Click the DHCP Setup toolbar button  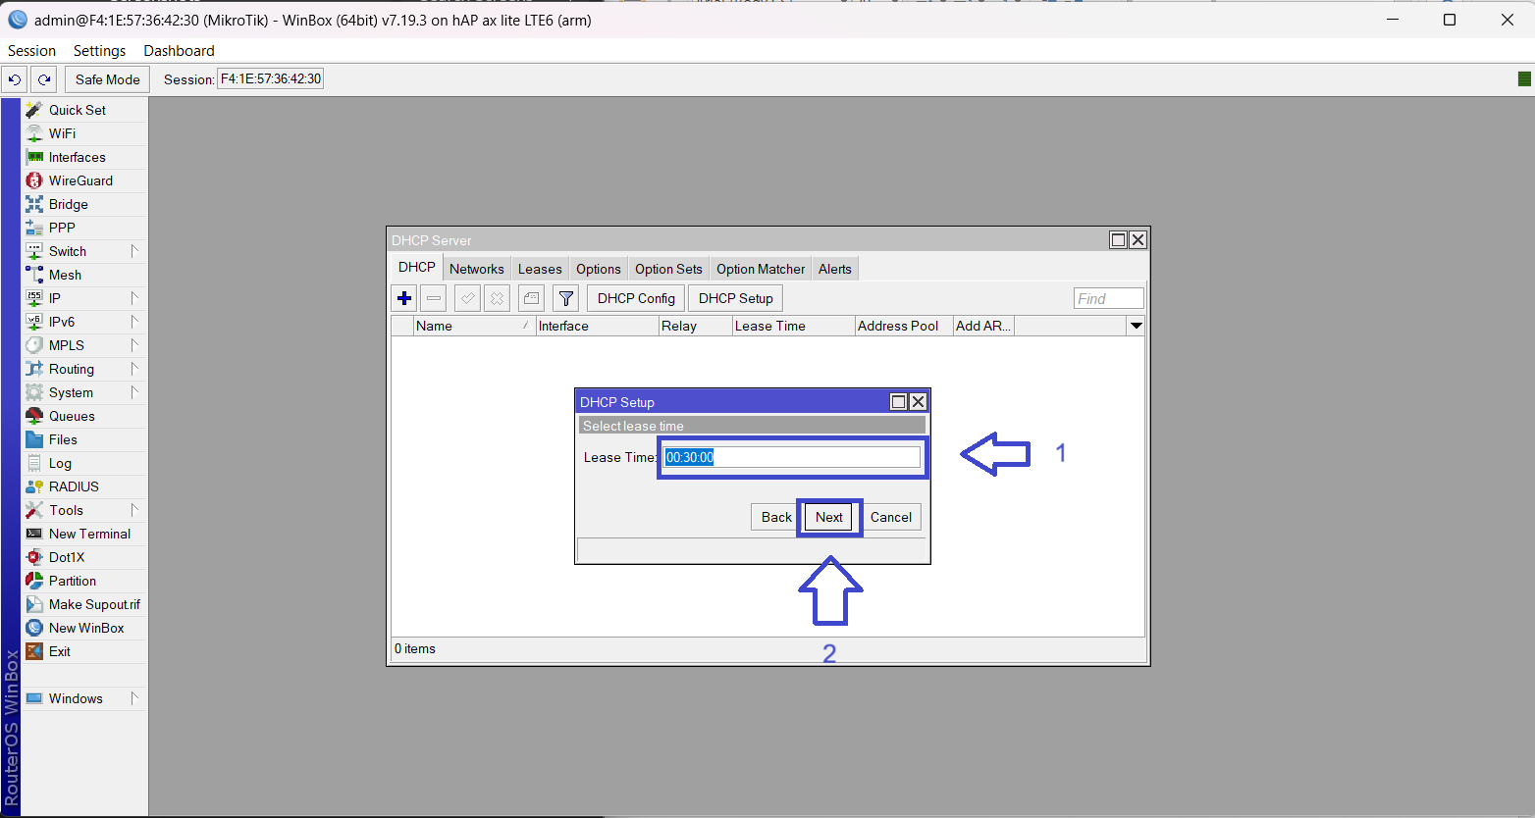click(736, 298)
